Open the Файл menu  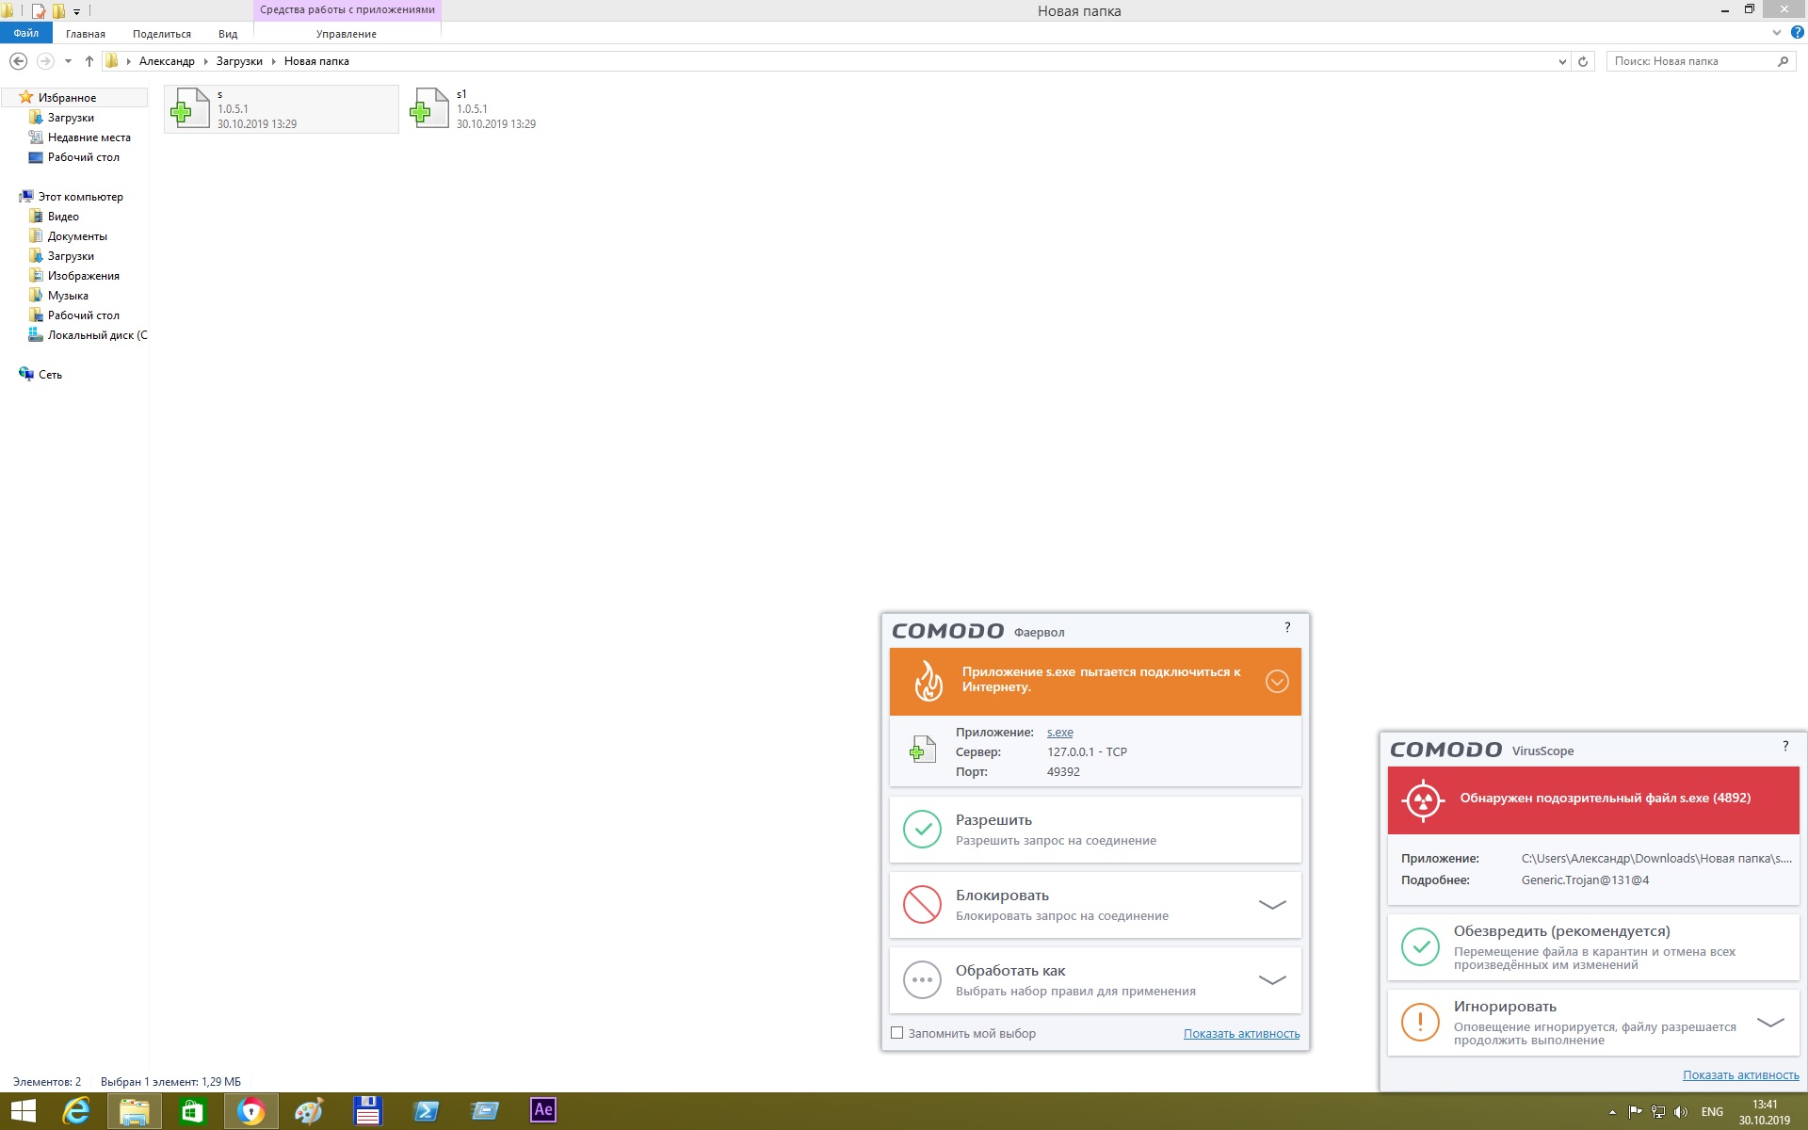26,34
